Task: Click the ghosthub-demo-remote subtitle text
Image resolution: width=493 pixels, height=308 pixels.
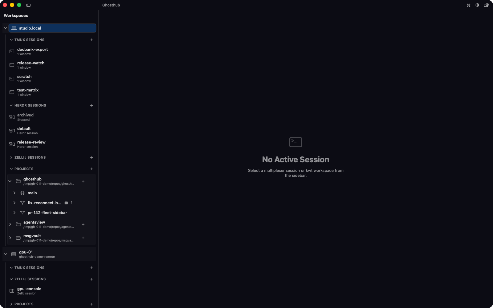Action: (37, 257)
